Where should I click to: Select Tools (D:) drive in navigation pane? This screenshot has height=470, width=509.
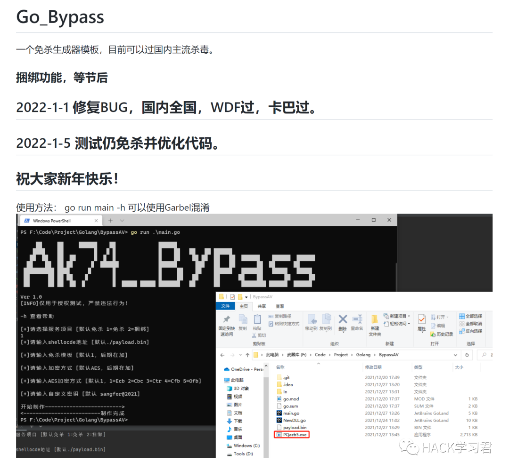coord(240,454)
